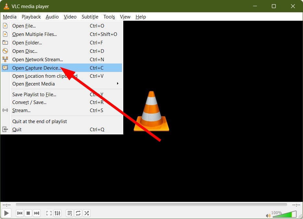The image size is (303, 219).
Task: Click the Stream broadcast icon
Action: click(5, 110)
